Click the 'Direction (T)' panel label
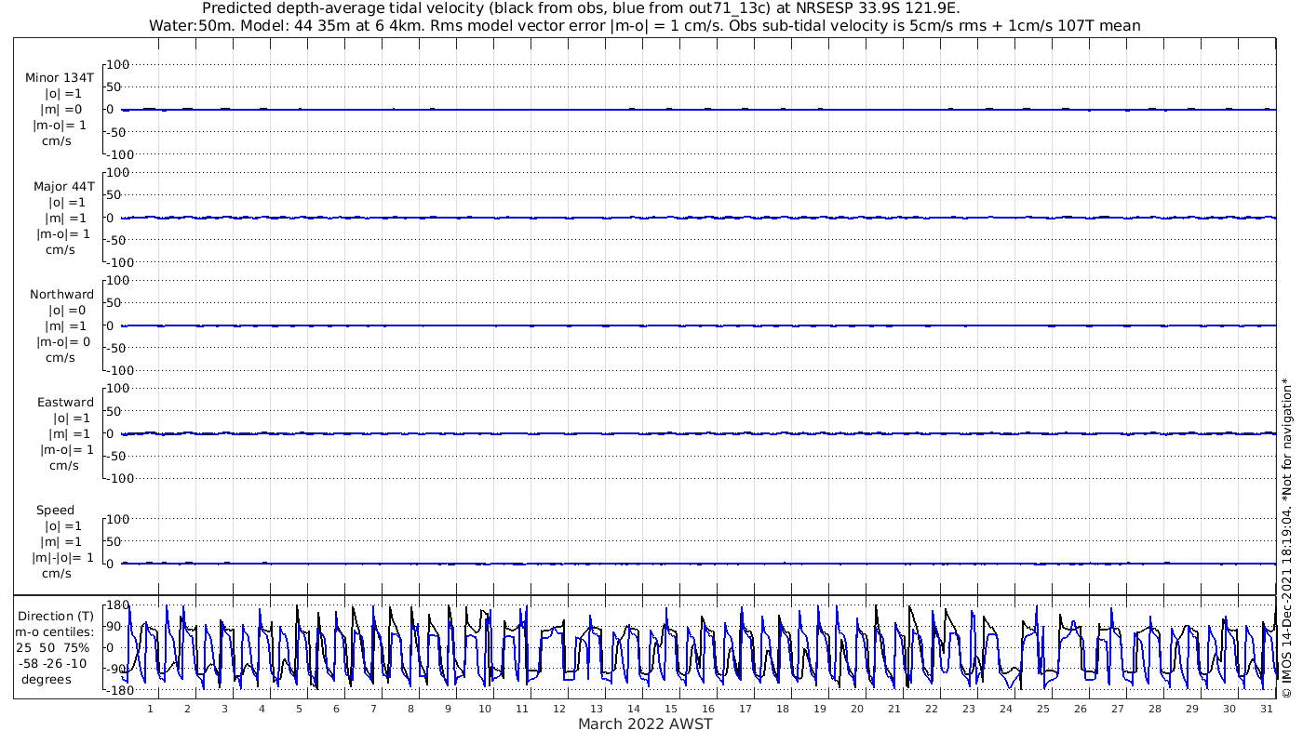 (x=56, y=617)
